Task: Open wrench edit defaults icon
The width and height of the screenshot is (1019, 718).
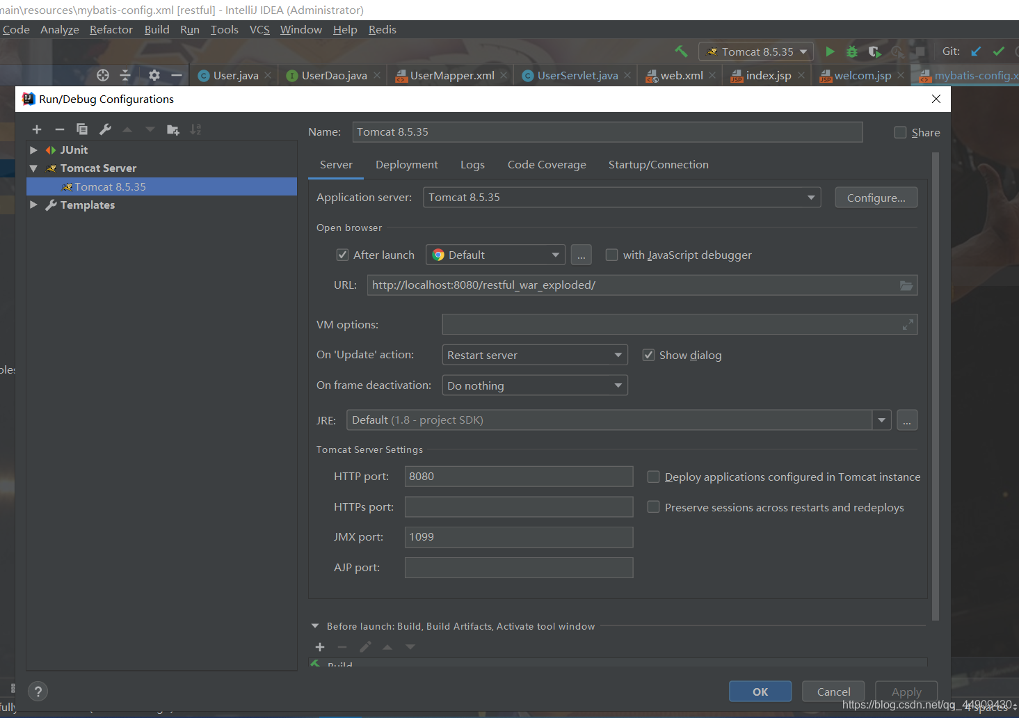Action: pyautogui.click(x=105, y=129)
